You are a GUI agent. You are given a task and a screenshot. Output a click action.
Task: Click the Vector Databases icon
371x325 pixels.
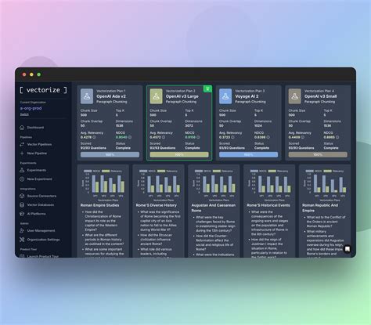[x=22, y=204]
